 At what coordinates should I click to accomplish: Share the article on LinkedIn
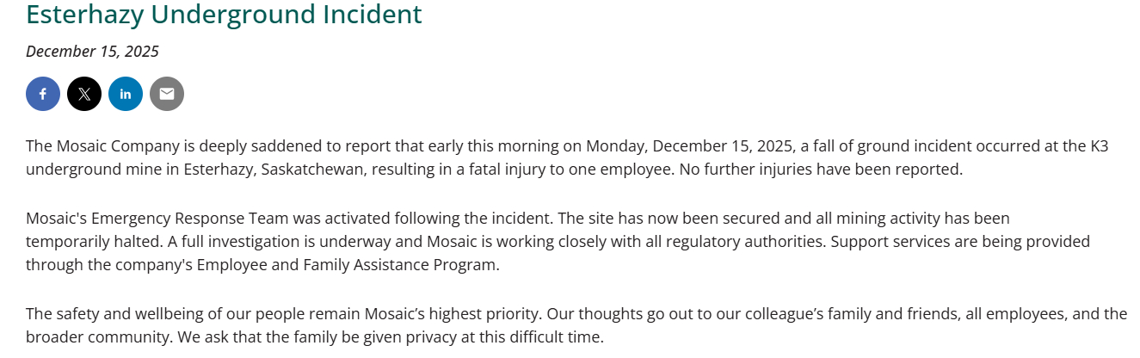(126, 94)
